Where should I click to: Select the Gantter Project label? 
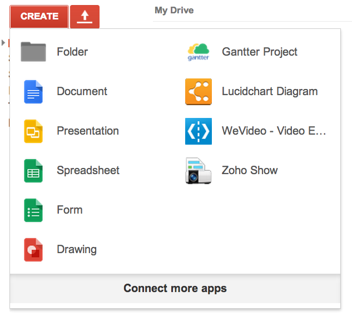(x=260, y=52)
